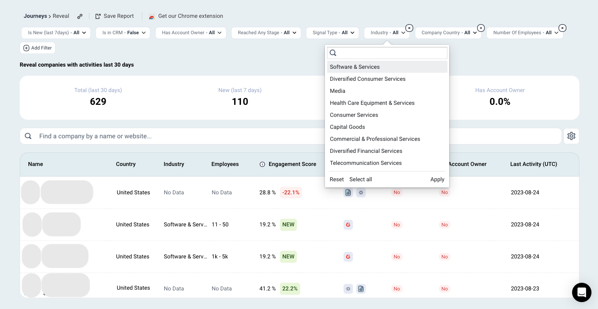
Task: Click the G2 signal icon in second row
Action: pyautogui.click(x=348, y=225)
